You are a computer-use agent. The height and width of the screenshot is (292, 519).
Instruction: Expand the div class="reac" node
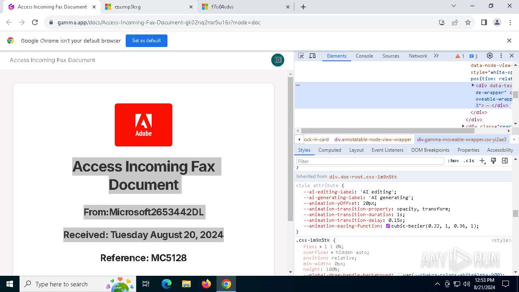(463, 126)
